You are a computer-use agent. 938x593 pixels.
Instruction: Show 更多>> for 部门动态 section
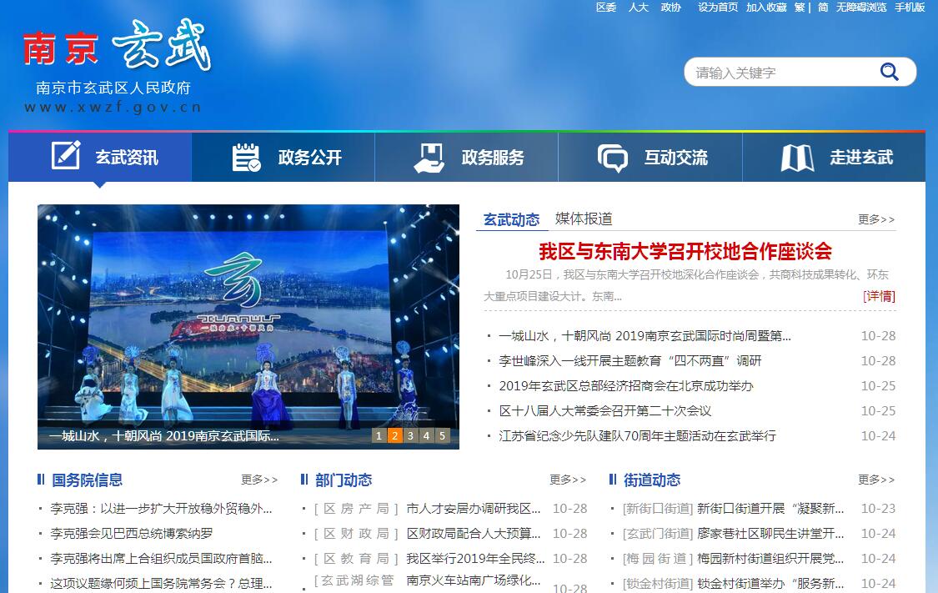[568, 480]
